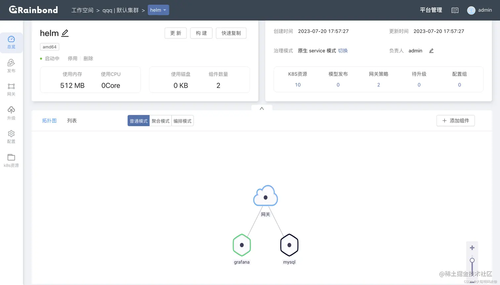This screenshot has width=500, height=285.
Task: Click the 构建 button
Action: tap(201, 33)
